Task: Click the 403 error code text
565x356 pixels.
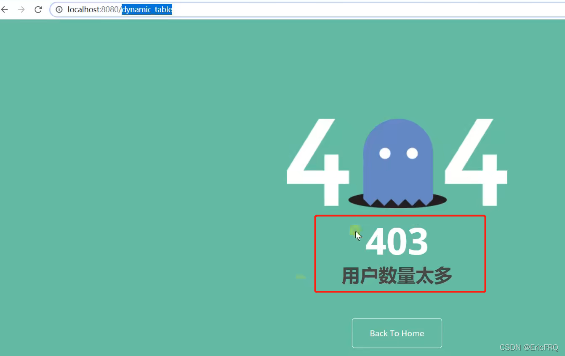Action: 397,242
